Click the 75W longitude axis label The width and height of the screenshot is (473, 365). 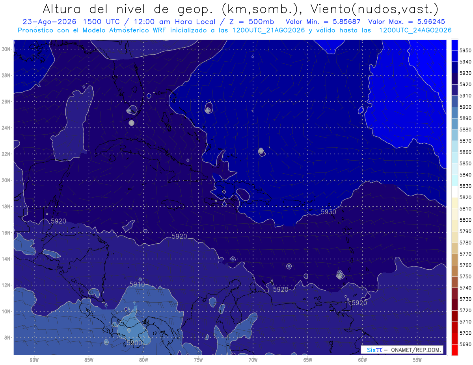[x=198, y=360]
